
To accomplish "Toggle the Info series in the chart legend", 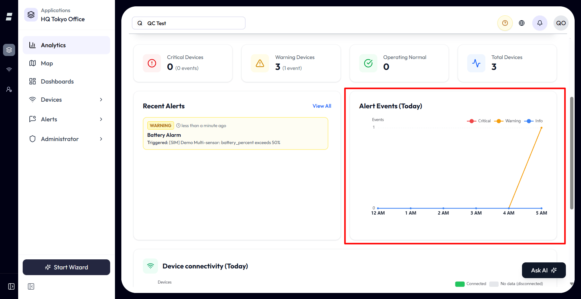I will pos(533,121).
